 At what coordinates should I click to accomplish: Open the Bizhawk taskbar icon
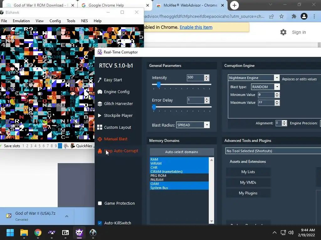click(93, 232)
